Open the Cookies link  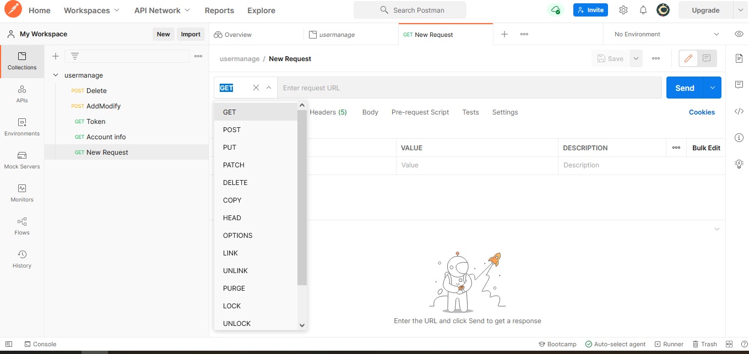click(x=702, y=112)
